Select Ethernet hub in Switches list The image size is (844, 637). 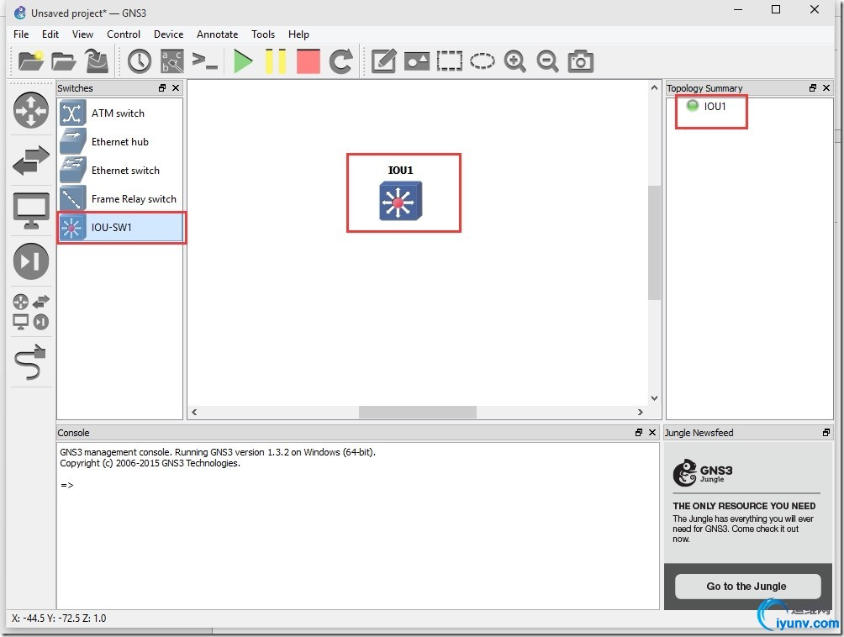point(120,141)
